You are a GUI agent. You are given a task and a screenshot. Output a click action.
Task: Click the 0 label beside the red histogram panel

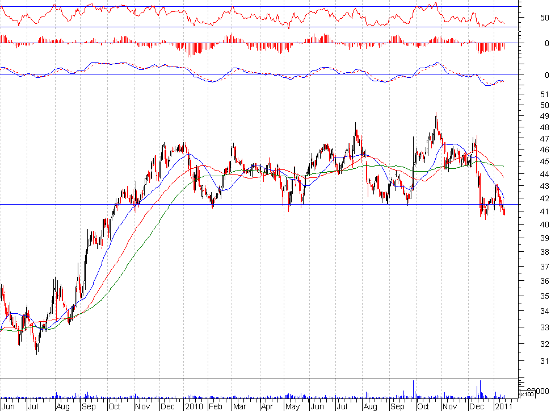pos(547,43)
